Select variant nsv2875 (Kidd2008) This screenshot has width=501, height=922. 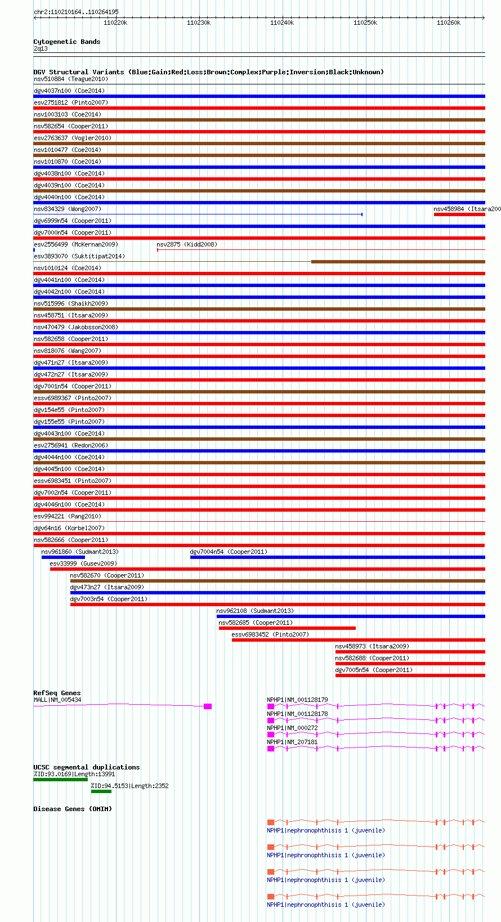pos(187,244)
